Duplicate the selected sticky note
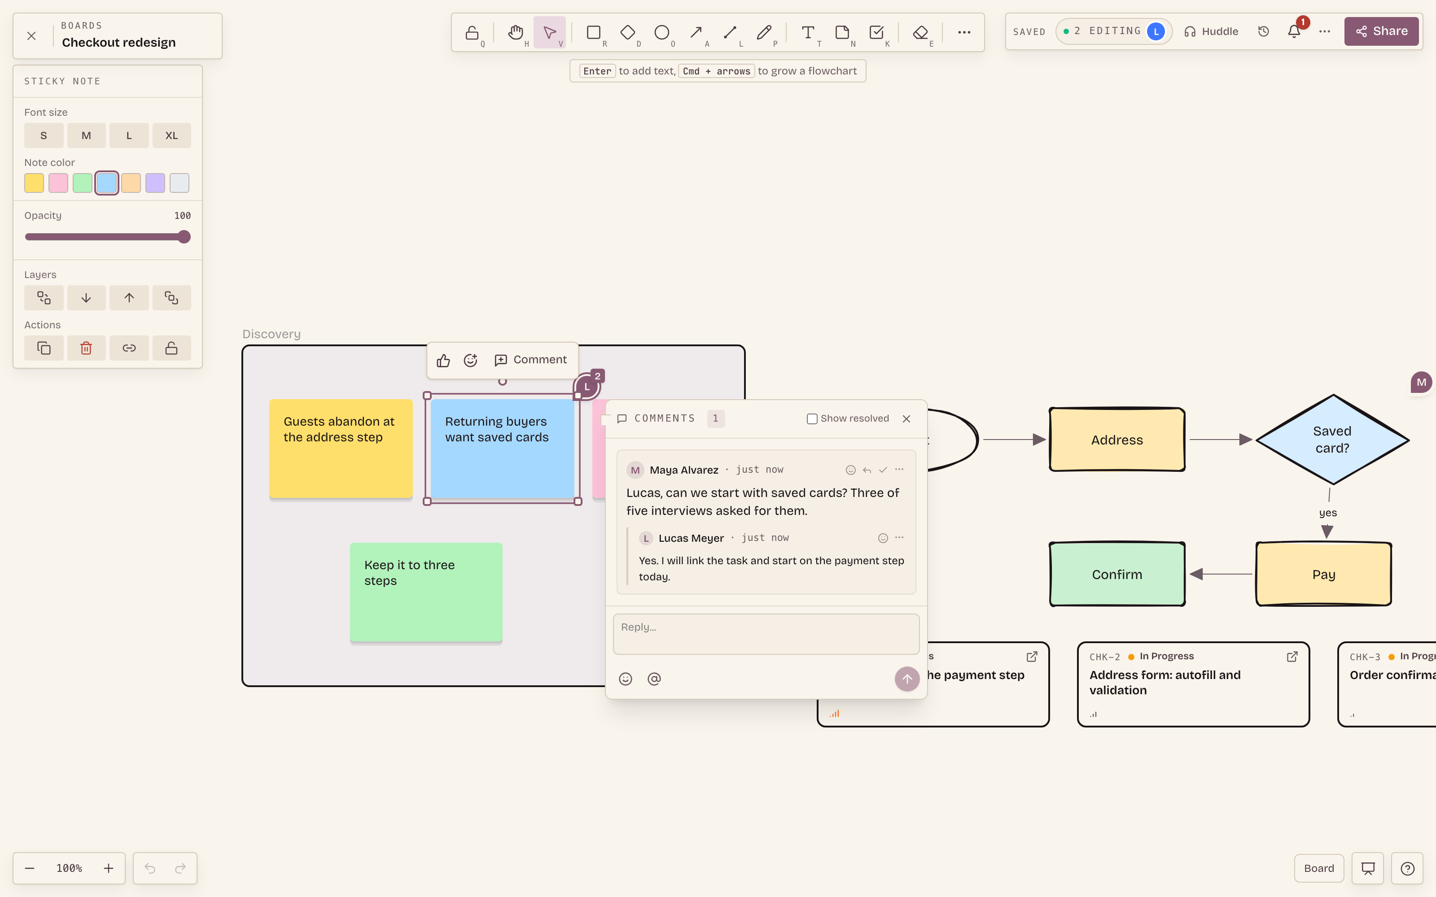This screenshot has width=1436, height=897. pos(44,348)
